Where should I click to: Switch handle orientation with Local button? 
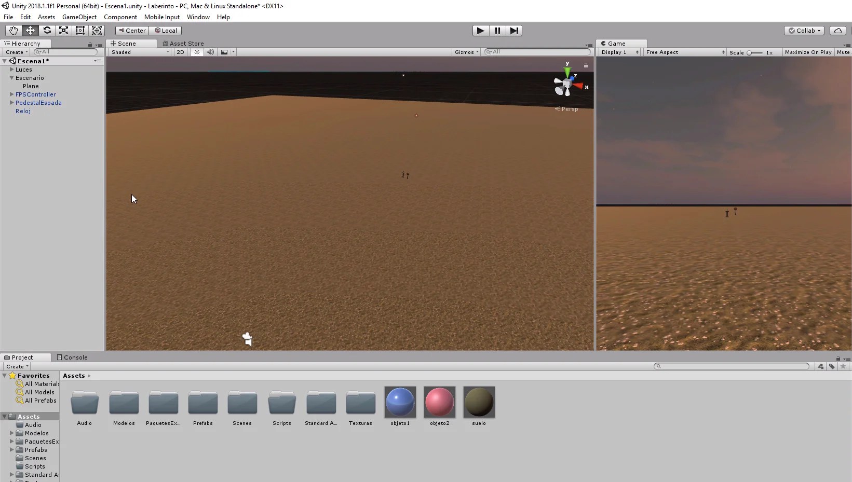tap(166, 31)
